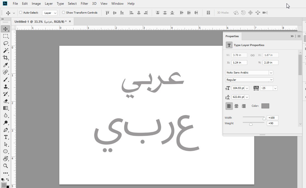306x188 pixels.
Task: Select the Zoom tool
Action: pyautogui.click(x=6, y=166)
